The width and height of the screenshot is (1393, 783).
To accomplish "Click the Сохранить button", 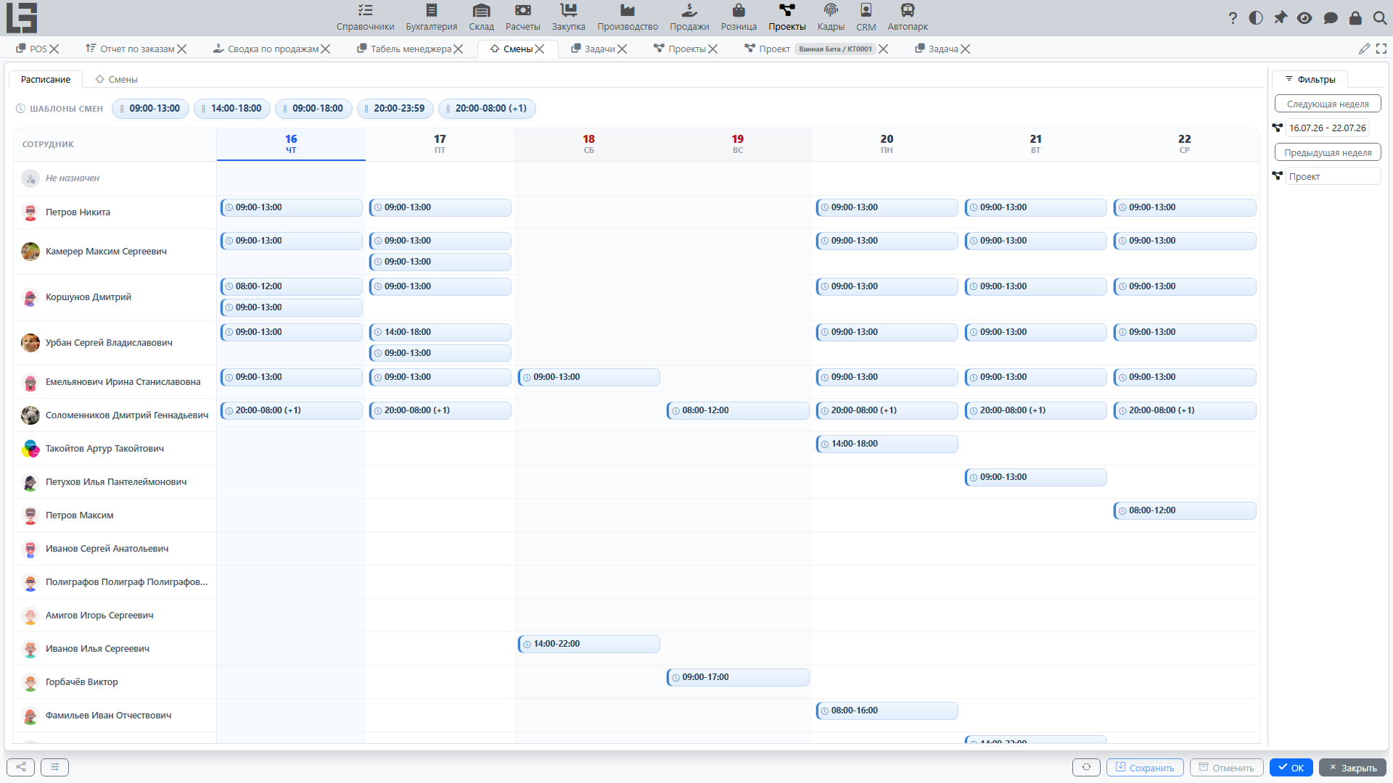I will [1145, 768].
